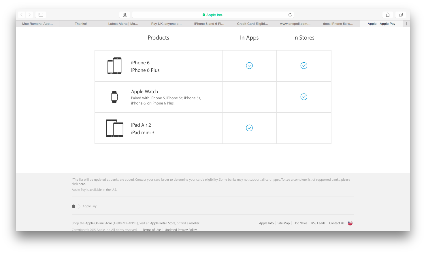
Task: Open Updated Privacy Policy link
Action: click(x=181, y=229)
